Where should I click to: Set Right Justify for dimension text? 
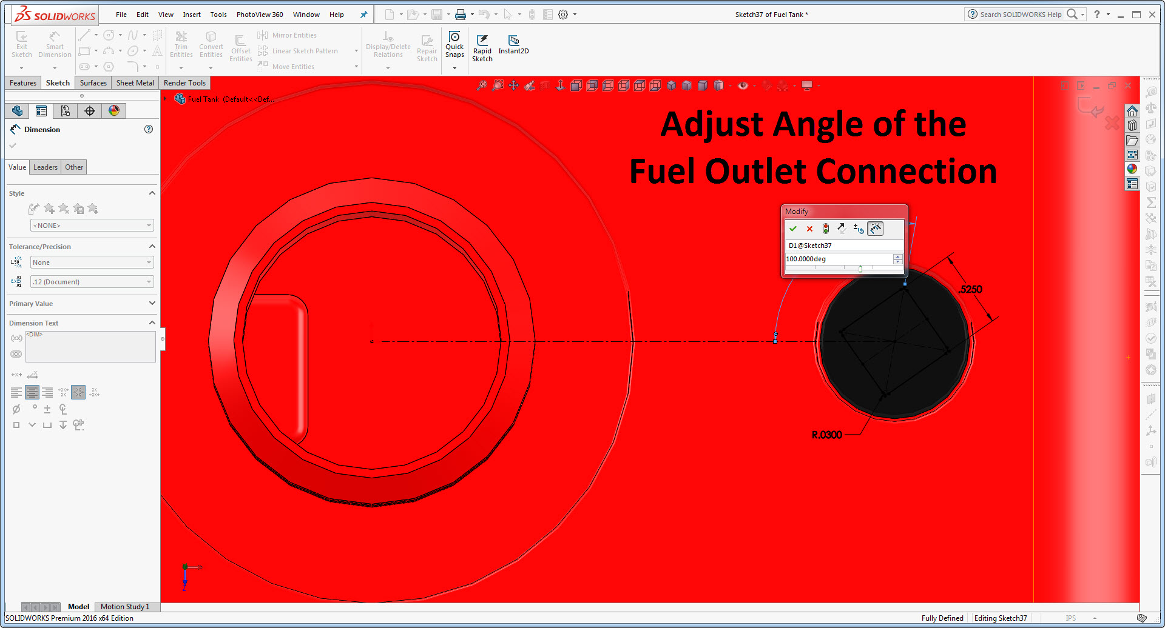point(47,392)
